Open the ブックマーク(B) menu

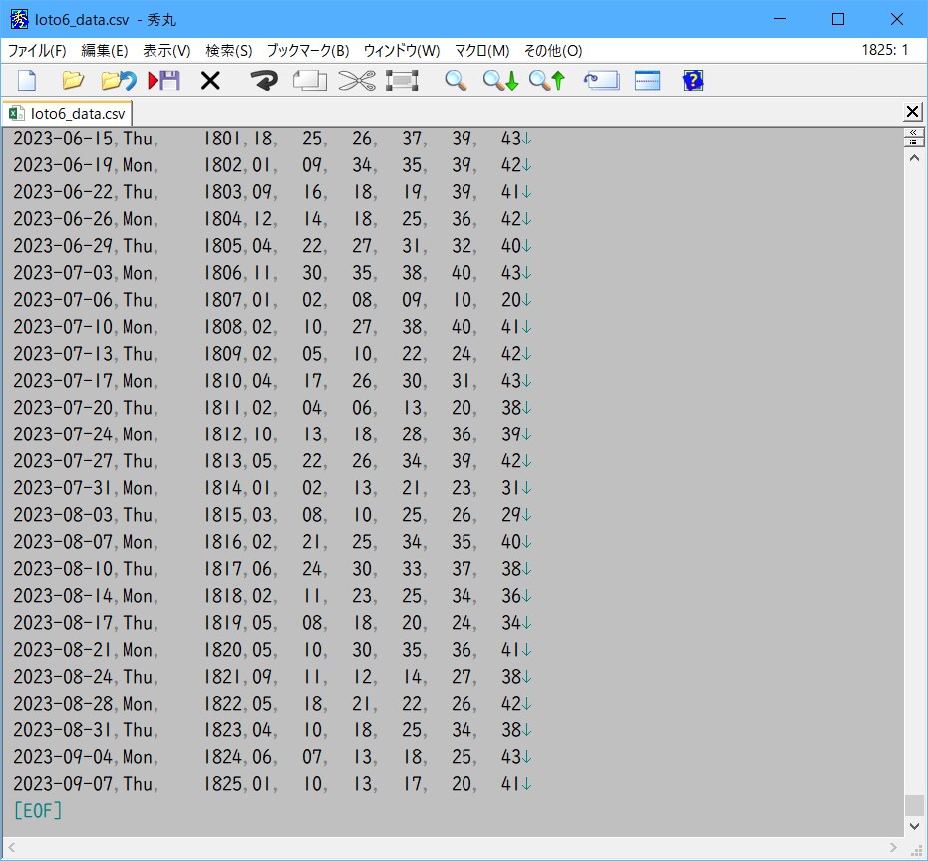(308, 51)
